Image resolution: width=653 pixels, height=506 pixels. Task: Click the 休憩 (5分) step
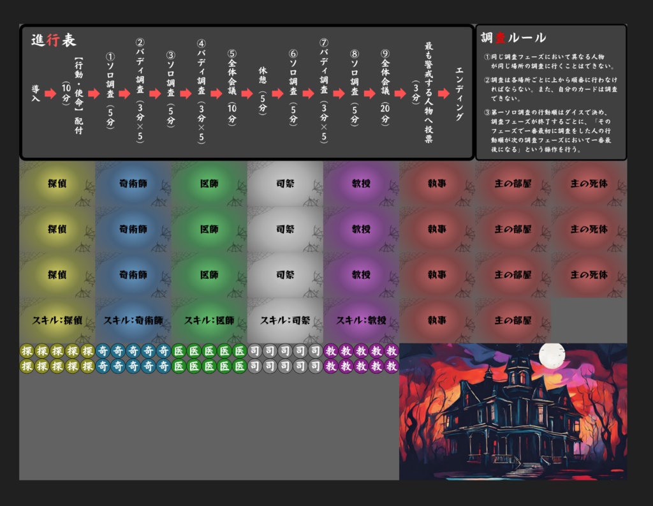pyautogui.click(x=262, y=90)
